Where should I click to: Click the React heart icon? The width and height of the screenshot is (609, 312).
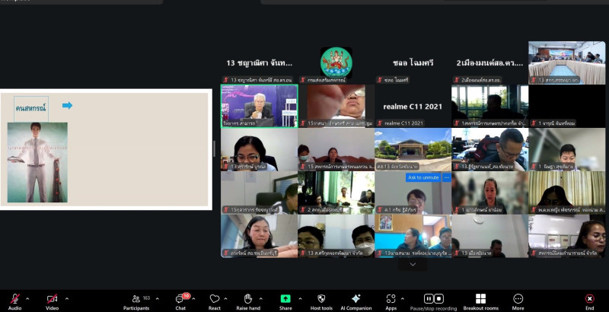click(215, 299)
